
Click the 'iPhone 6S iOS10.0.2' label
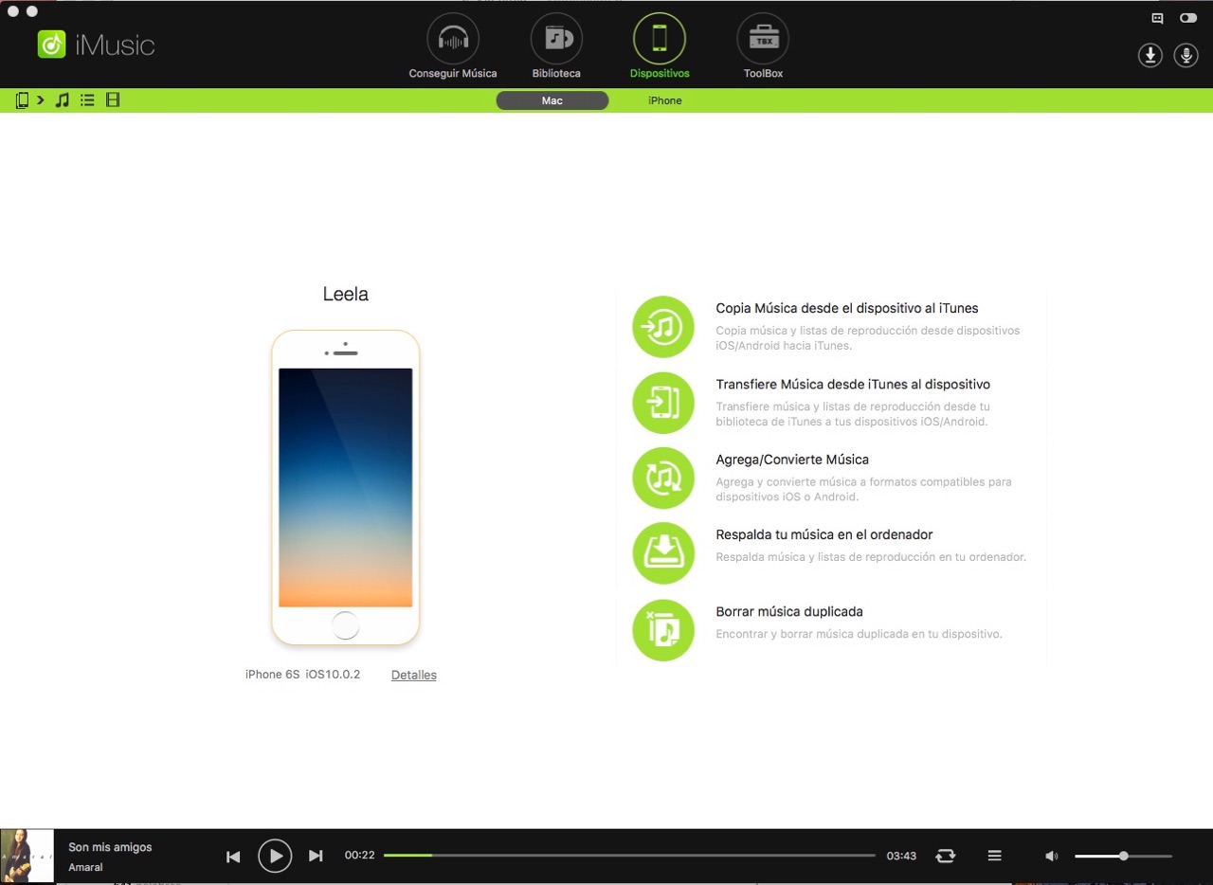[x=303, y=675]
